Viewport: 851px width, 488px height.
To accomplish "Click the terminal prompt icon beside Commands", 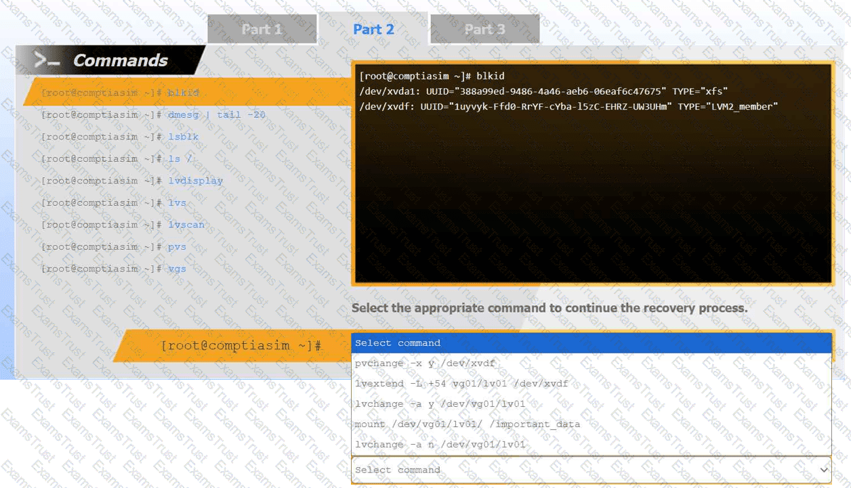I will pyautogui.click(x=47, y=60).
